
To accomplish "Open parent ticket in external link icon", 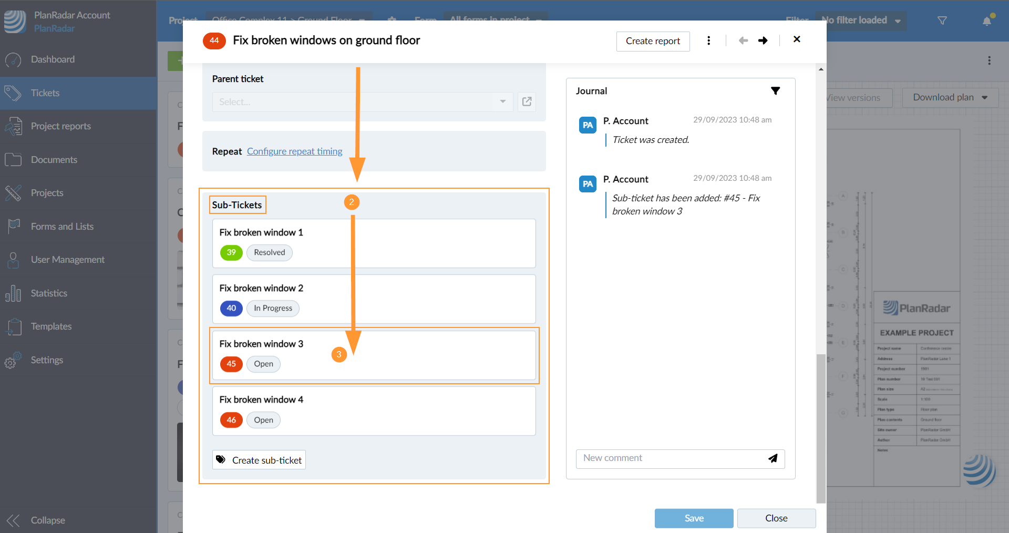I will click(x=527, y=101).
